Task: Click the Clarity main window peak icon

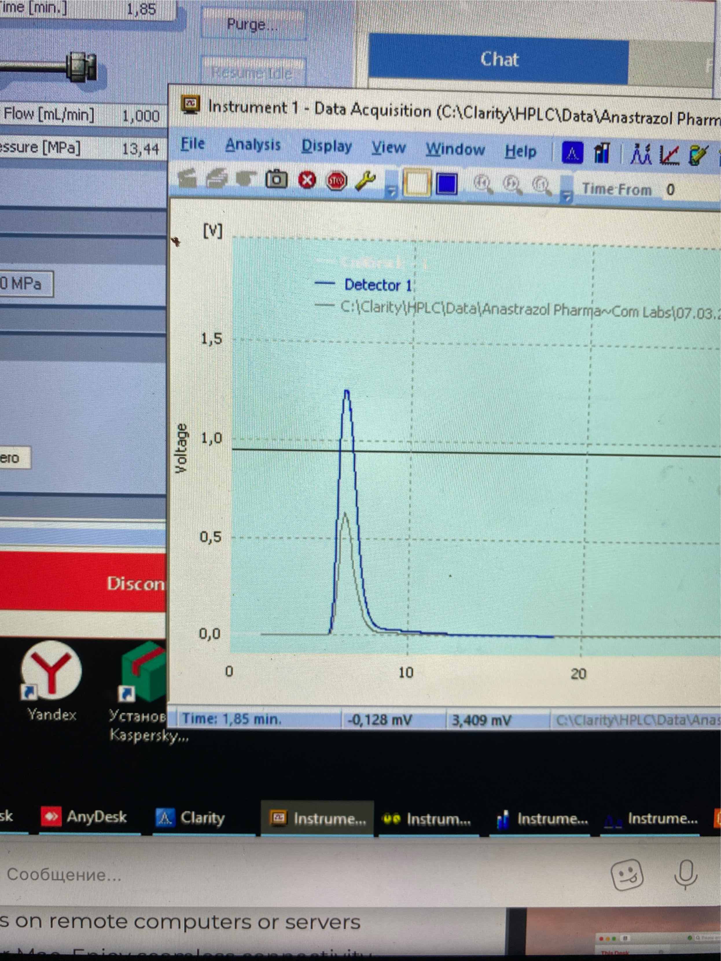Action: (x=572, y=153)
